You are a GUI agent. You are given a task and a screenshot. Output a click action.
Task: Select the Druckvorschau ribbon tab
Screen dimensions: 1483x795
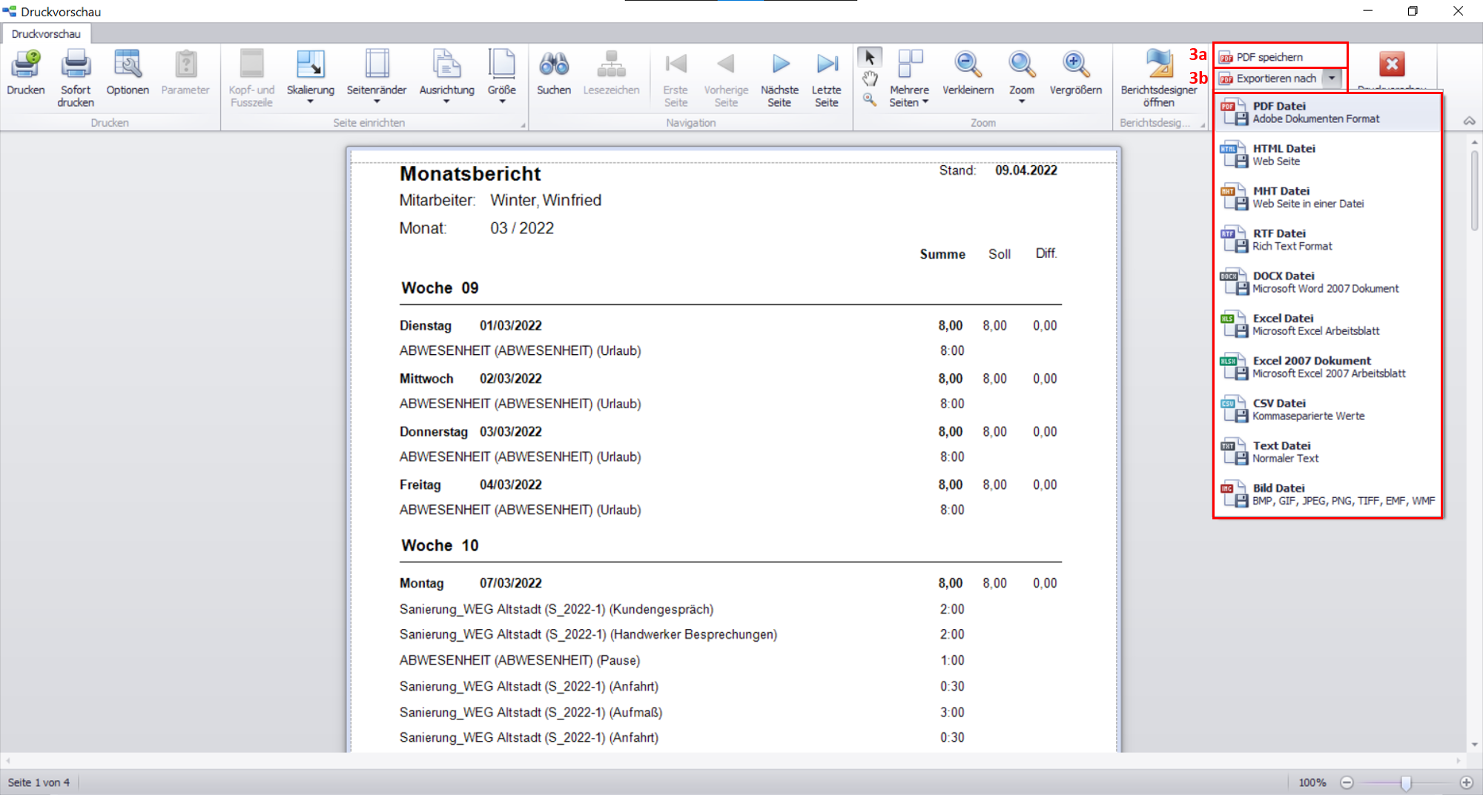click(x=46, y=34)
